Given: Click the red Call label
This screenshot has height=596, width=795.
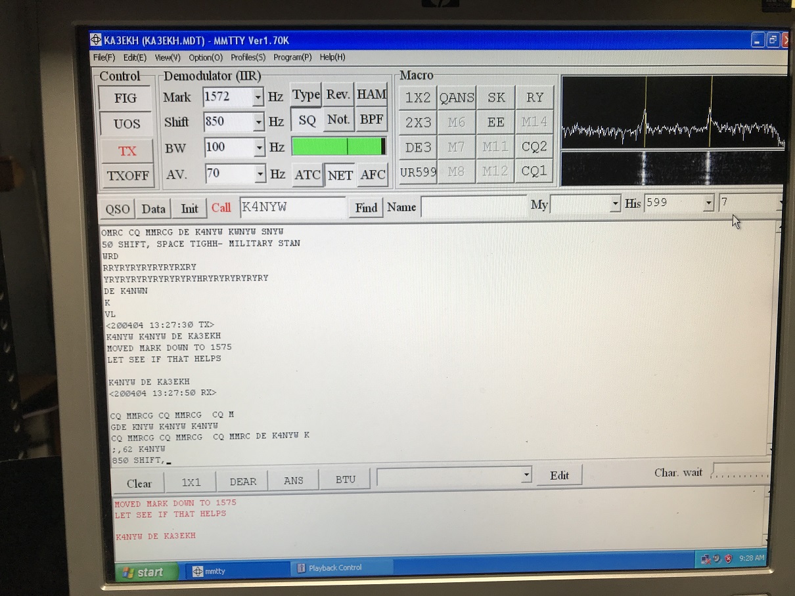Looking at the screenshot, I should 221,207.
